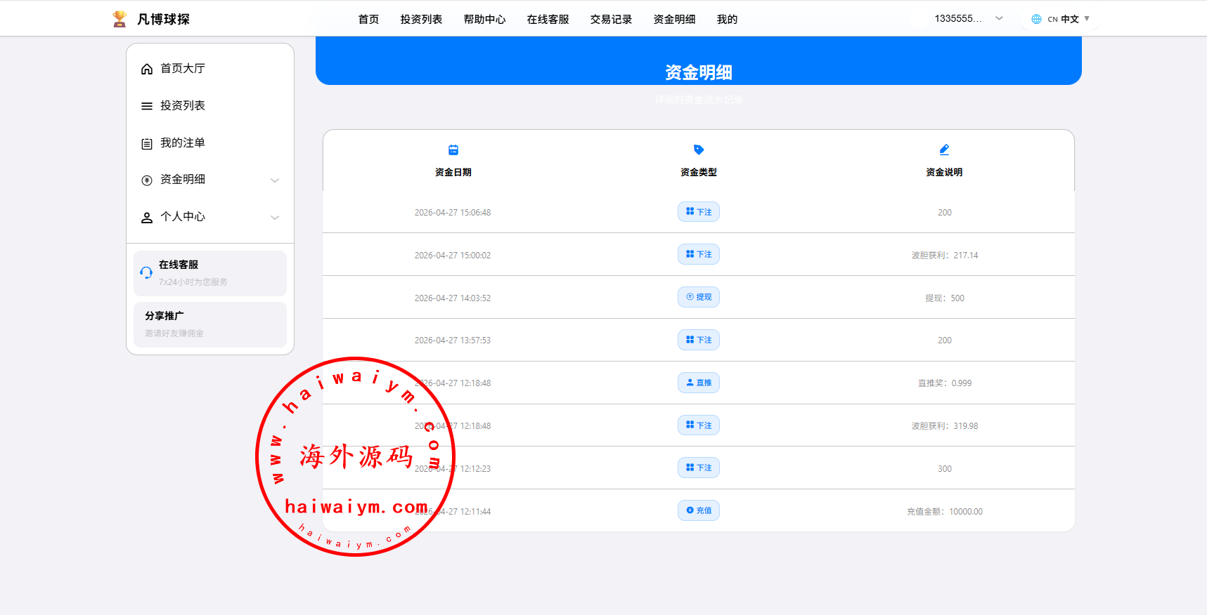This screenshot has height=615, width=1207.
Task: Open the 分享推广 card
Action: [x=210, y=324]
